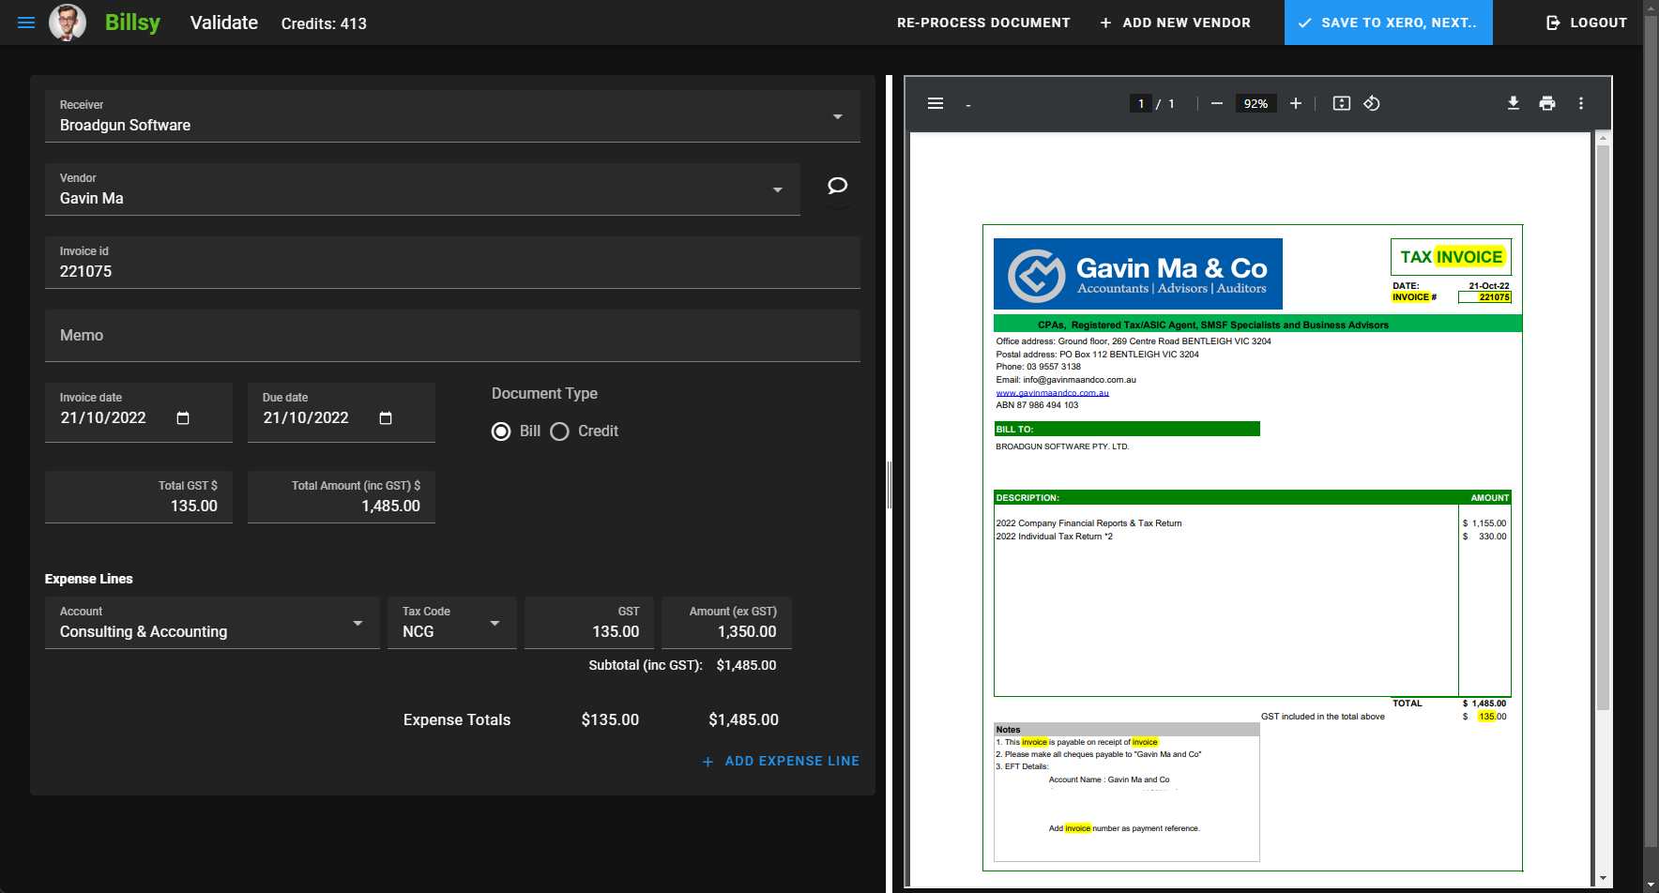
Task: Select Credit document type
Action: pos(559,431)
